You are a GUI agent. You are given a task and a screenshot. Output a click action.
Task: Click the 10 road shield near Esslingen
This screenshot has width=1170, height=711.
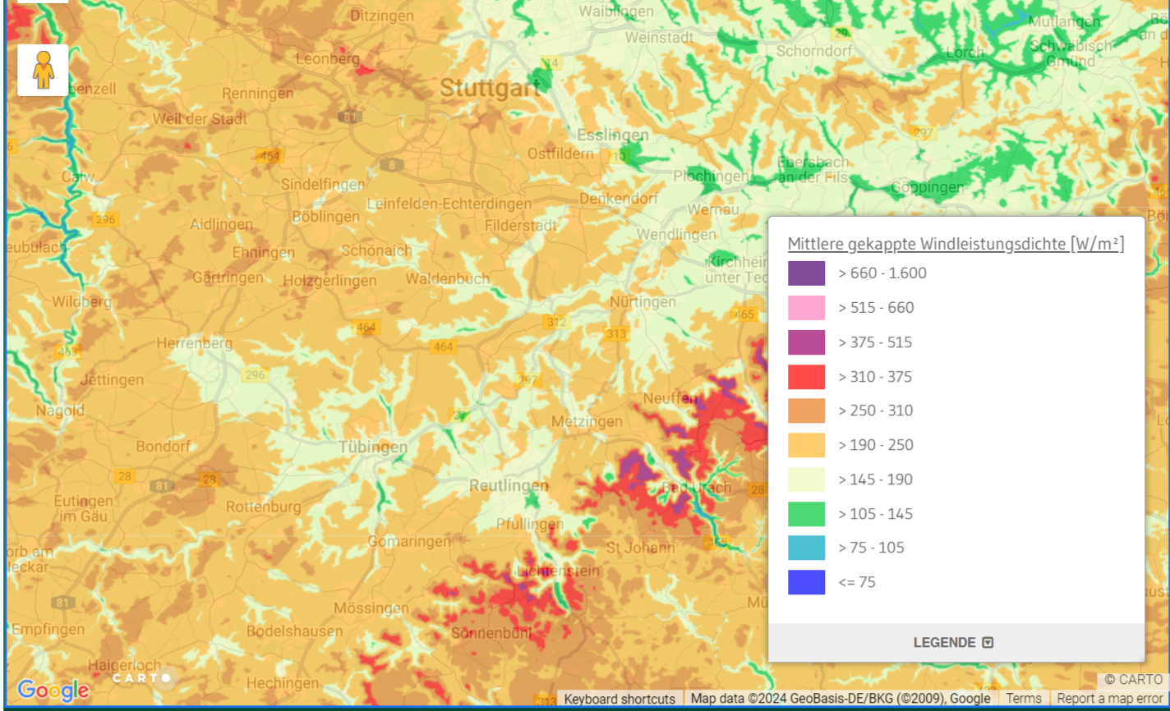618,156
